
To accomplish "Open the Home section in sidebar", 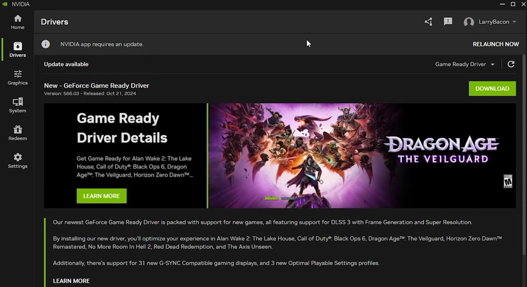I will [17, 22].
